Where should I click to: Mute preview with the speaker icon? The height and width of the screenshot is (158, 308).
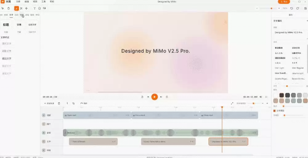pyautogui.click(x=261, y=97)
